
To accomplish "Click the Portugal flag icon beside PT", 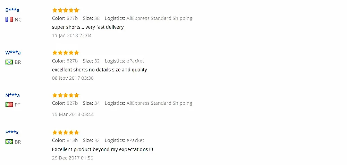I will click(x=9, y=104).
